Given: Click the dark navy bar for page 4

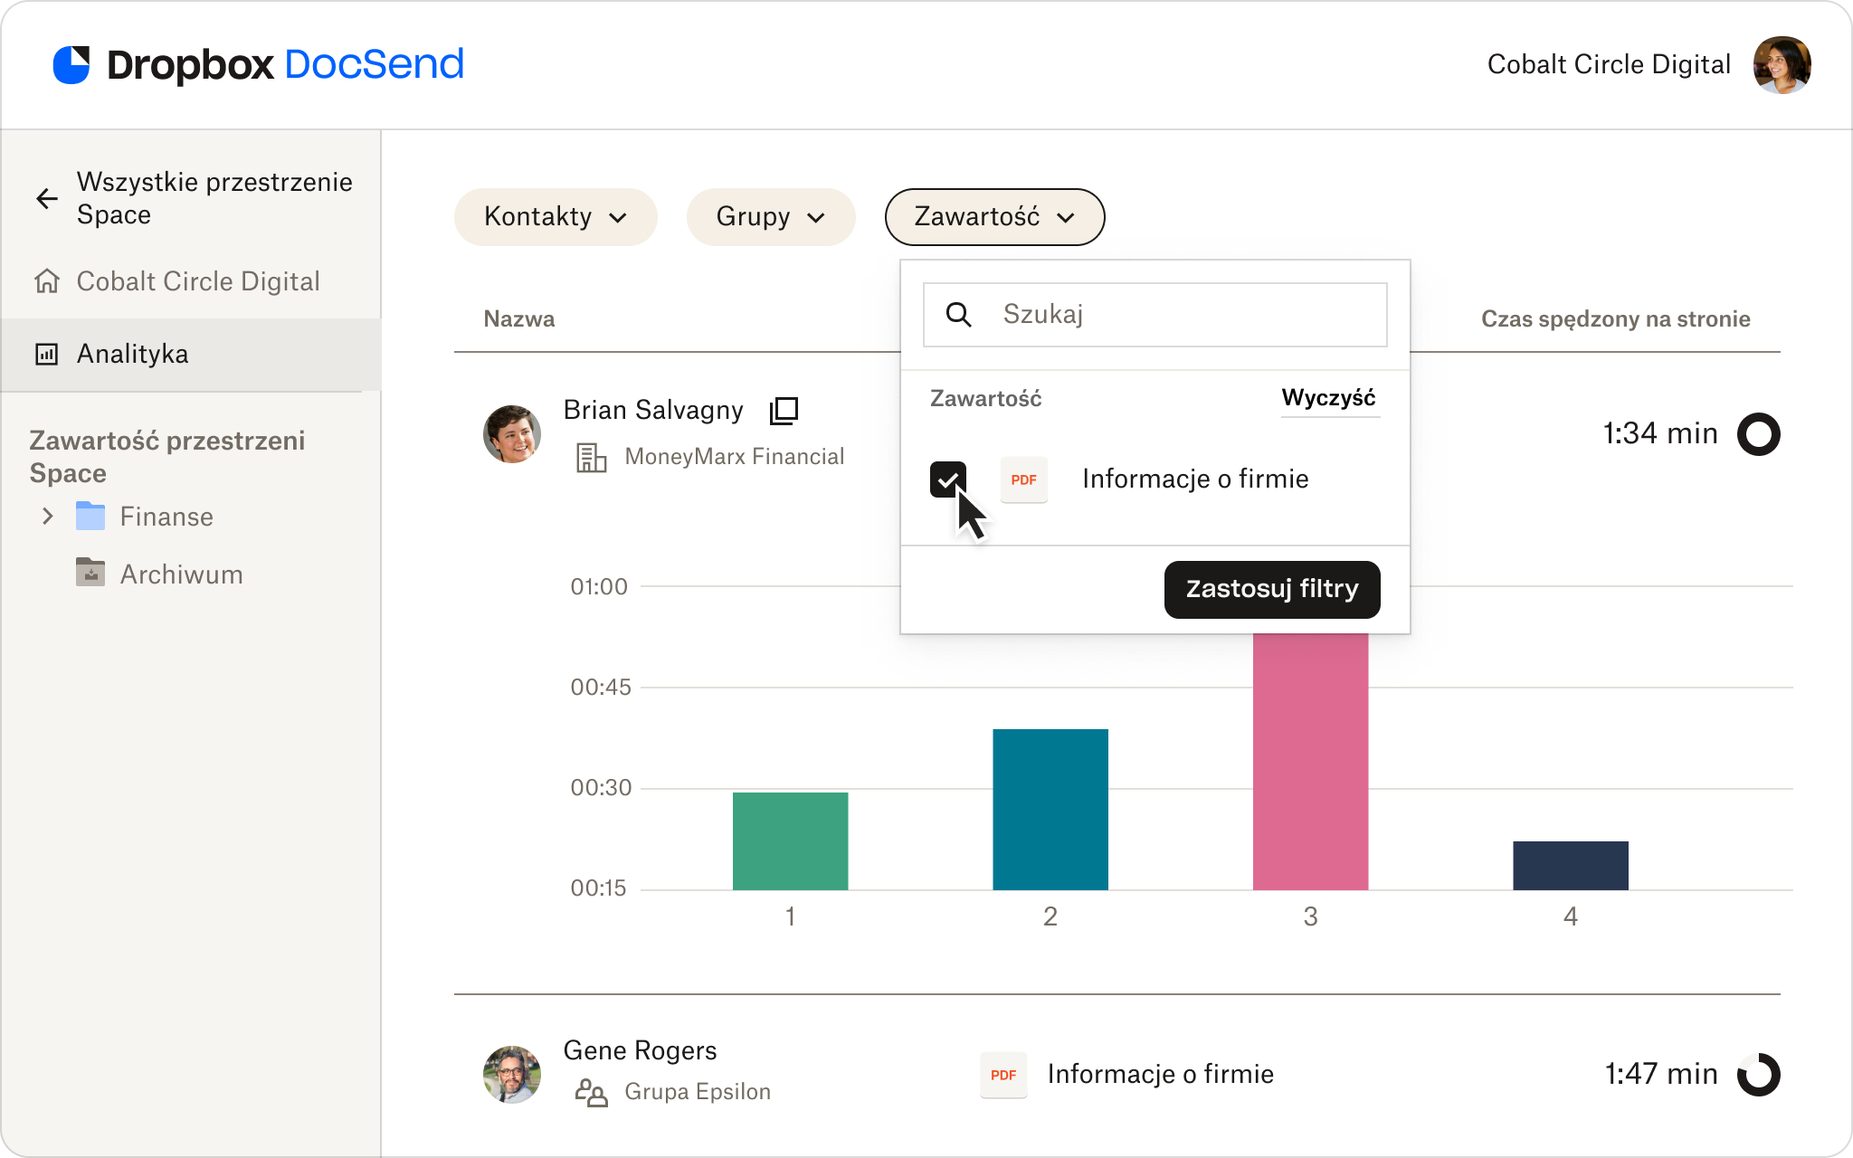Looking at the screenshot, I should (1571, 866).
